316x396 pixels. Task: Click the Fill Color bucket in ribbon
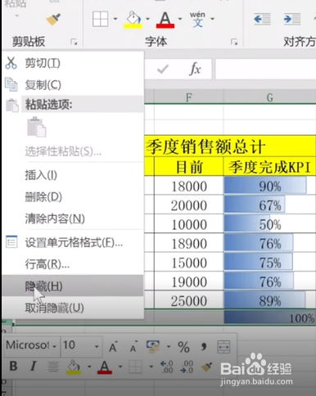click(x=133, y=20)
